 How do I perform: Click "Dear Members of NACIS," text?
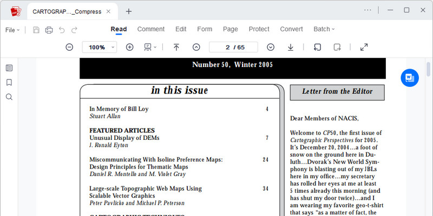click(x=324, y=118)
